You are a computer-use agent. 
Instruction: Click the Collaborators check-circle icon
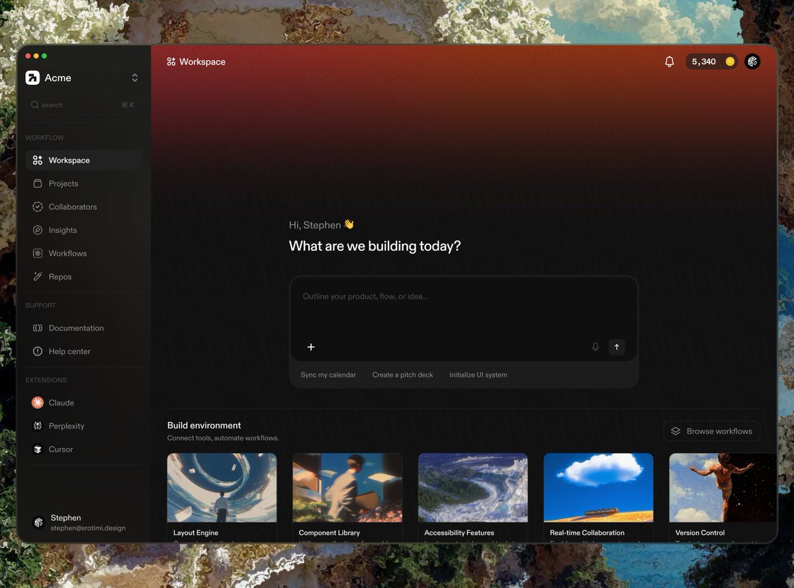tap(38, 207)
